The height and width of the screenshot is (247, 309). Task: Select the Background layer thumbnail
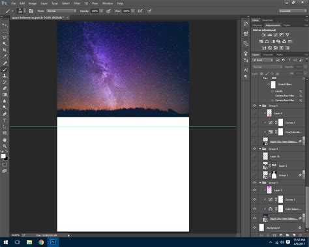(262, 227)
